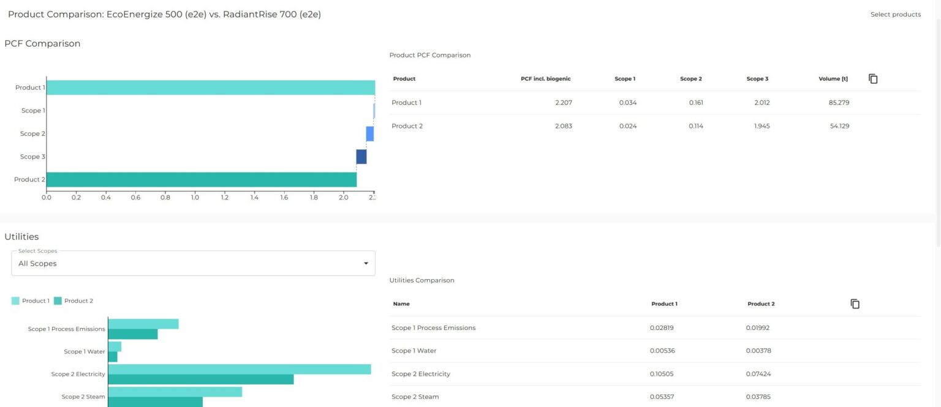Select the dark blue Scope 3 waterfall bar
The image size is (941, 407).
[361, 157]
